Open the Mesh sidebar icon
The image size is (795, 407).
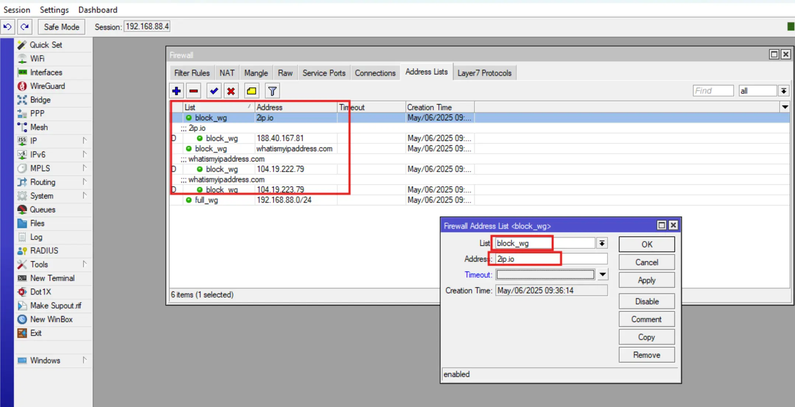(x=22, y=127)
